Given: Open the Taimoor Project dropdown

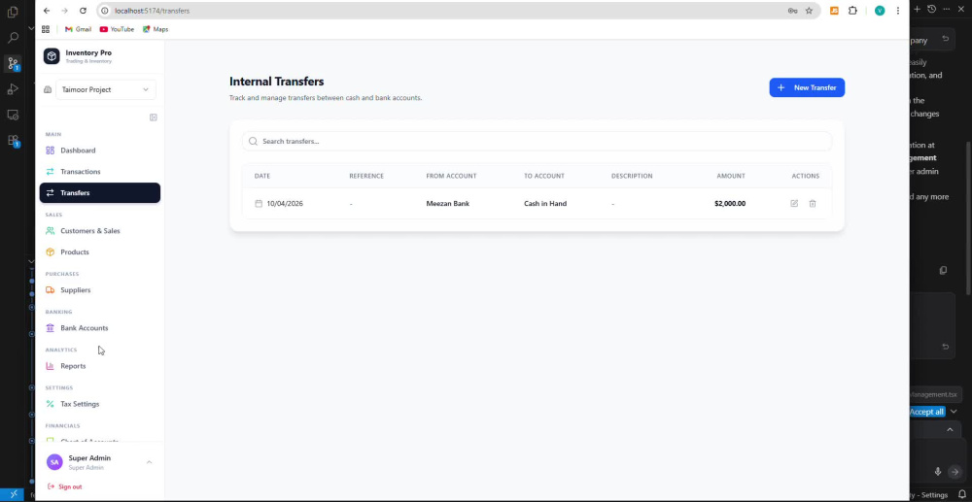Looking at the screenshot, I should 105,89.
